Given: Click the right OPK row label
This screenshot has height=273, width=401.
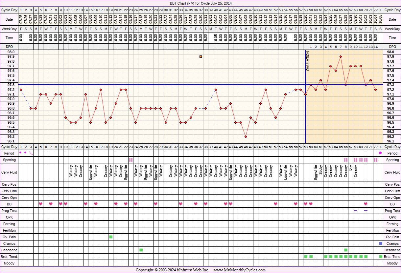Looking at the screenshot, I should point(392,217).
